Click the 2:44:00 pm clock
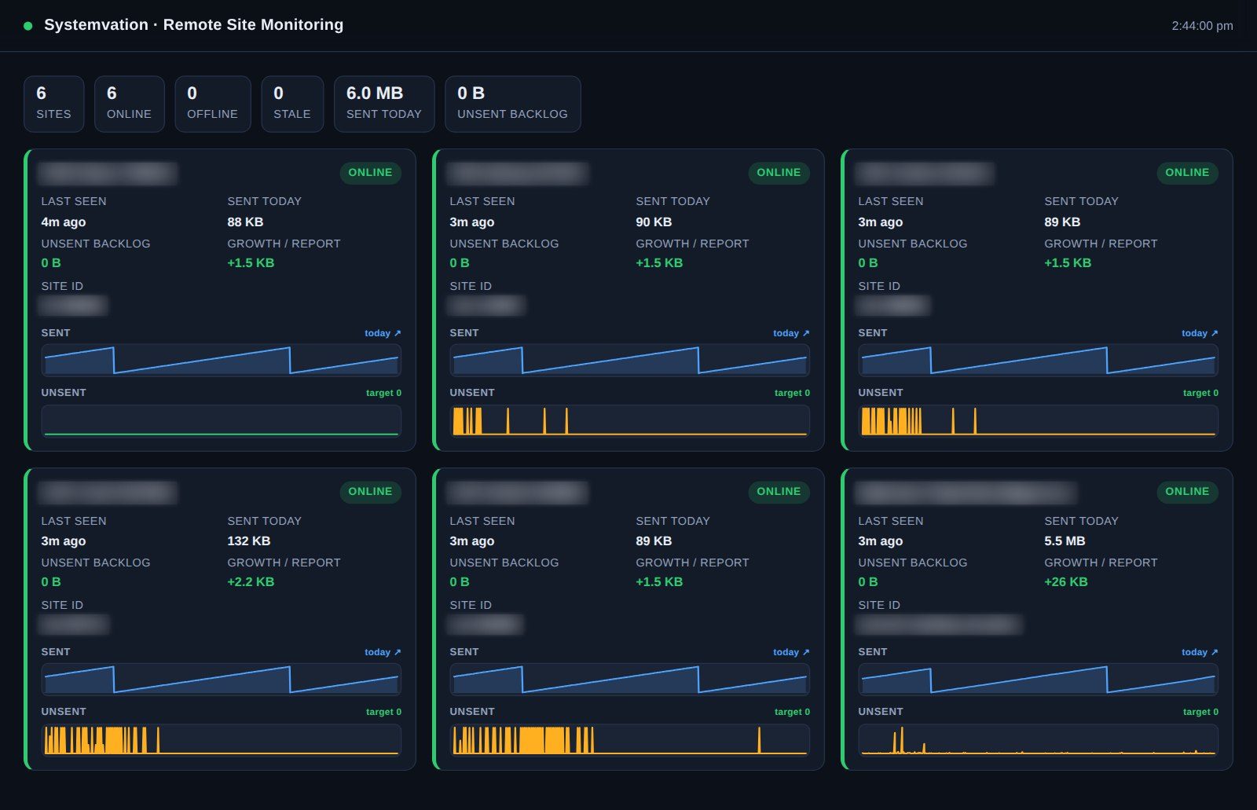Viewport: 1257px width, 810px height. [1202, 26]
